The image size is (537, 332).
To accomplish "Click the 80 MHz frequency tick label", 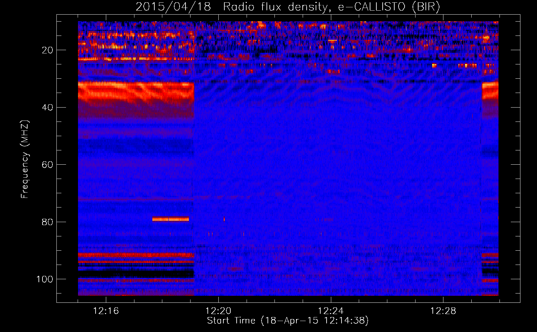I will coord(47,222).
